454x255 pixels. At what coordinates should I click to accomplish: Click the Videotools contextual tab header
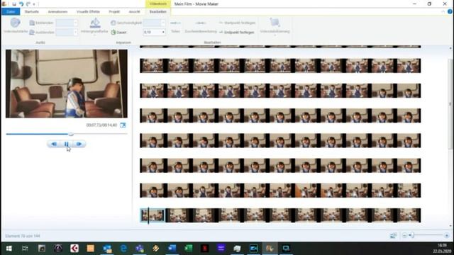[158, 4]
